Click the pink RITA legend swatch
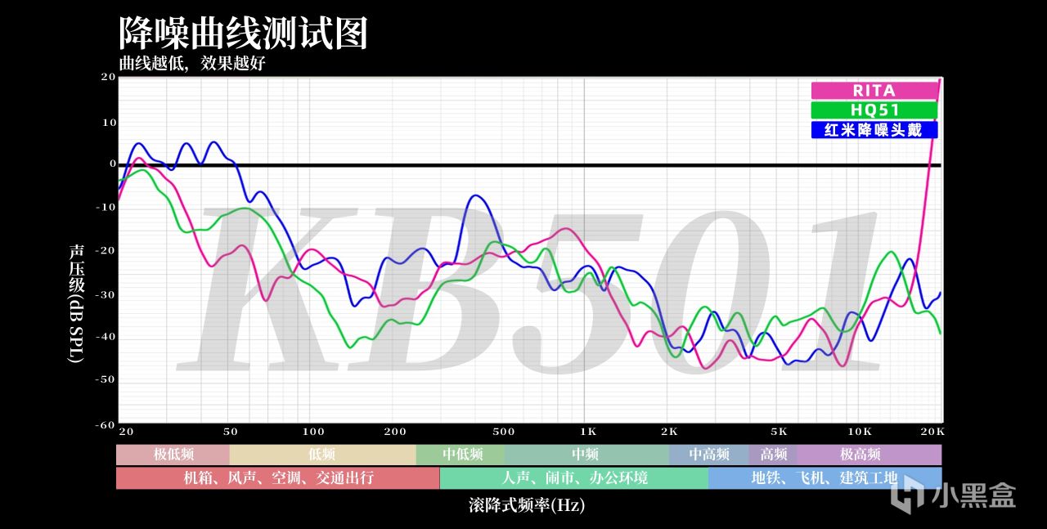Viewport: 1047px width, 529px height. (874, 91)
